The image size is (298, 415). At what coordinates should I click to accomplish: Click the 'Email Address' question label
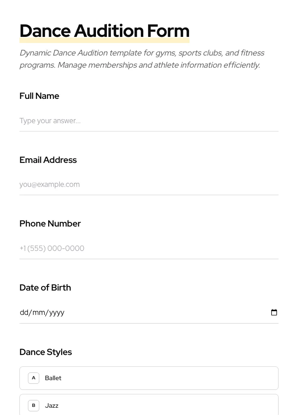(x=48, y=160)
